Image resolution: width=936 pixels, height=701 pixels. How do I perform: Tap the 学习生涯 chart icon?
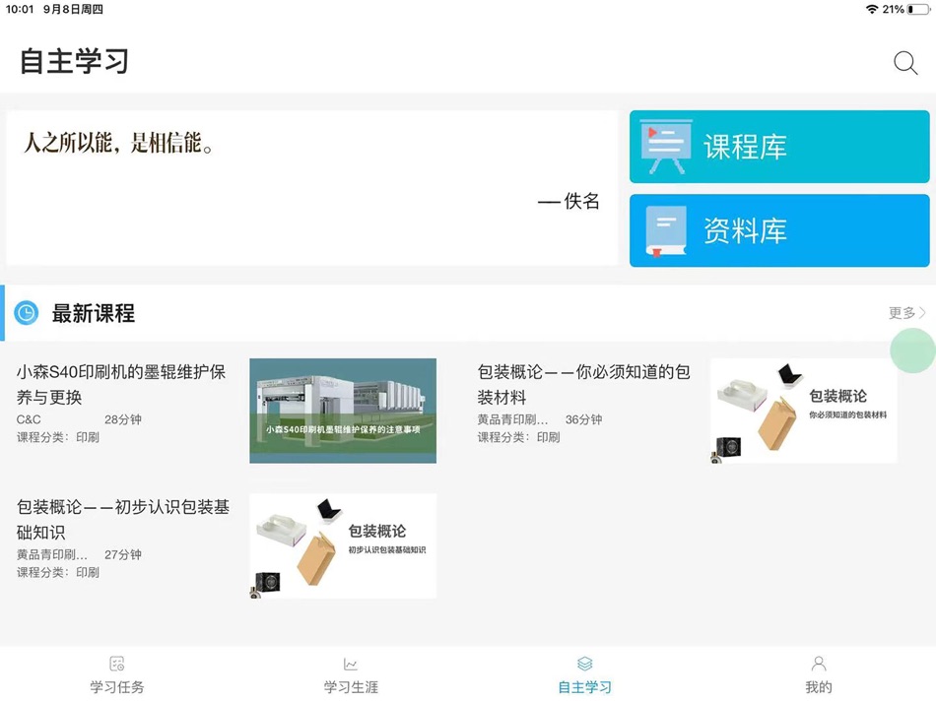pos(351,664)
